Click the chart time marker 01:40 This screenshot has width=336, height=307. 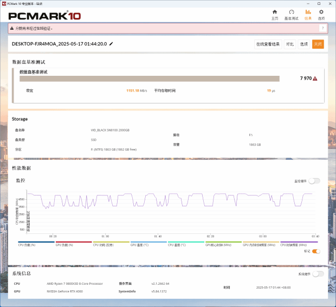(158, 237)
